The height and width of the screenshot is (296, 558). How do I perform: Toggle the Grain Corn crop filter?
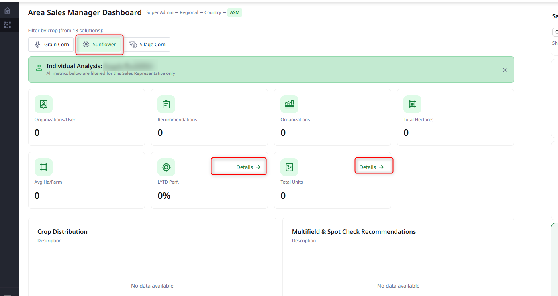click(51, 45)
